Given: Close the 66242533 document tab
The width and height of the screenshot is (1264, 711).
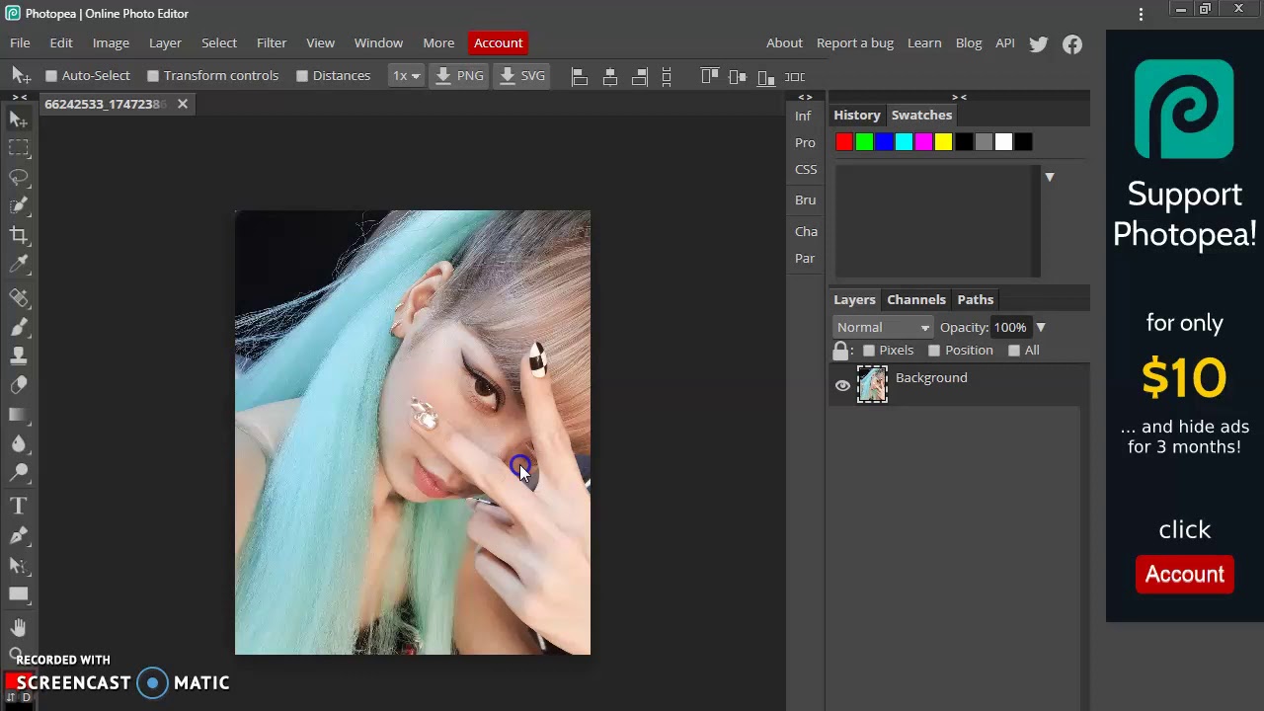Looking at the screenshot, I should pos(183,104).
